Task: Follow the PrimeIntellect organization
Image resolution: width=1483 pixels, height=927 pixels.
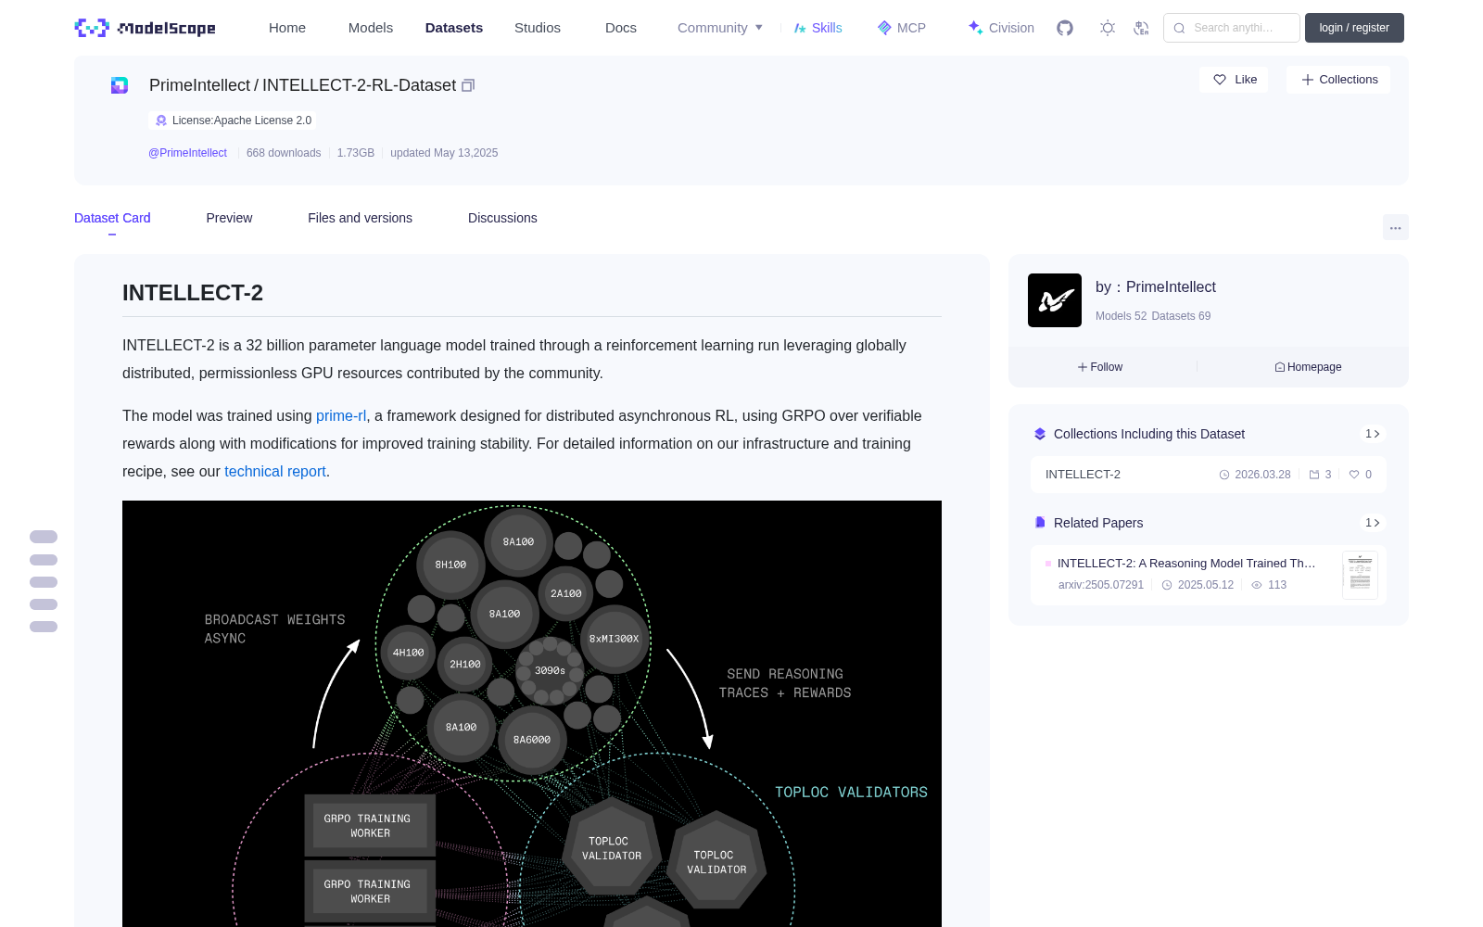Action: [x=1100, y=367]
